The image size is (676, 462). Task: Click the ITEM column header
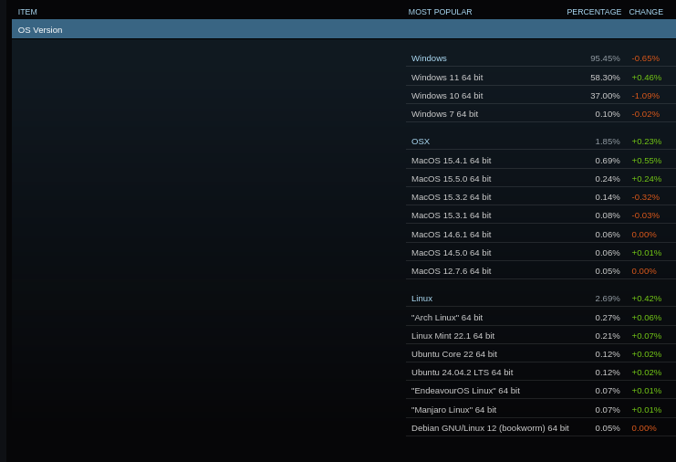[x=27, y=12]
